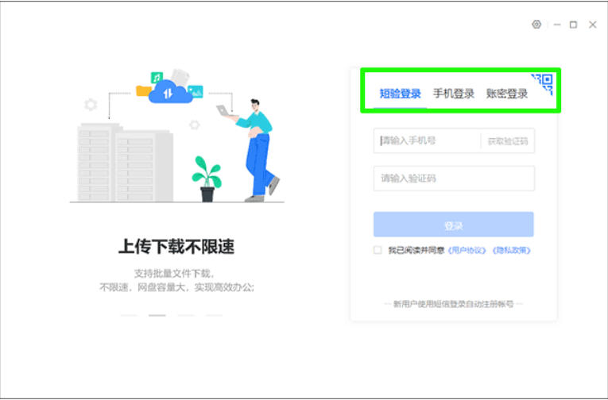Select the first carousel indicator dash

(x=129, y=316)
